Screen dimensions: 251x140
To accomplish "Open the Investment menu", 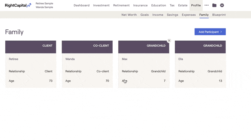I will [101, 5].
